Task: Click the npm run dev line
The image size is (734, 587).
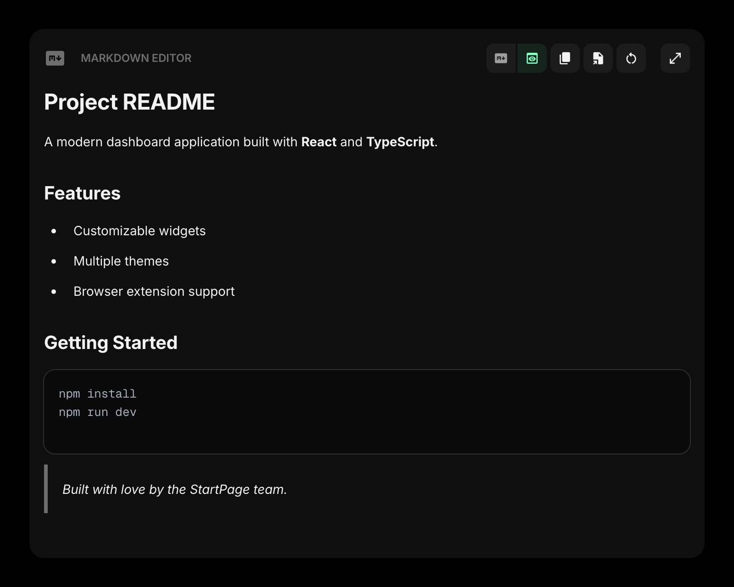Action: coord(97,412)
